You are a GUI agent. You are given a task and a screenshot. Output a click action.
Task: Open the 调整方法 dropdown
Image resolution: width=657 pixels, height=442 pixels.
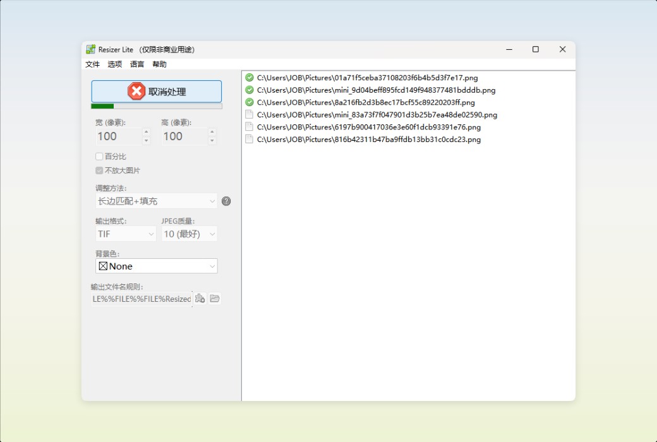(156, 201)
